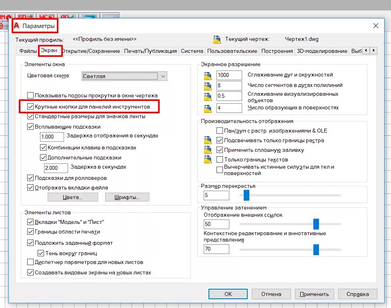The image size is (391, 308).
Task: Click the Задержка в секундах field 2.000
Action: coord(56,168)
